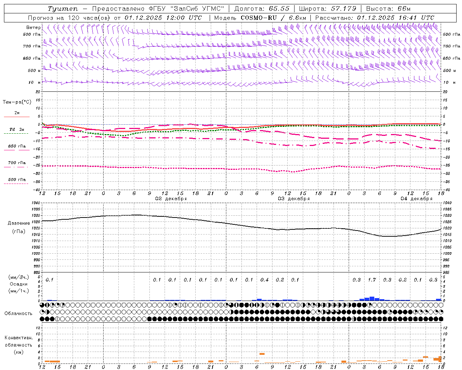462x370 pixels.
Task: Click the "Давление" pressure panel label
Action: pos(19,223)
